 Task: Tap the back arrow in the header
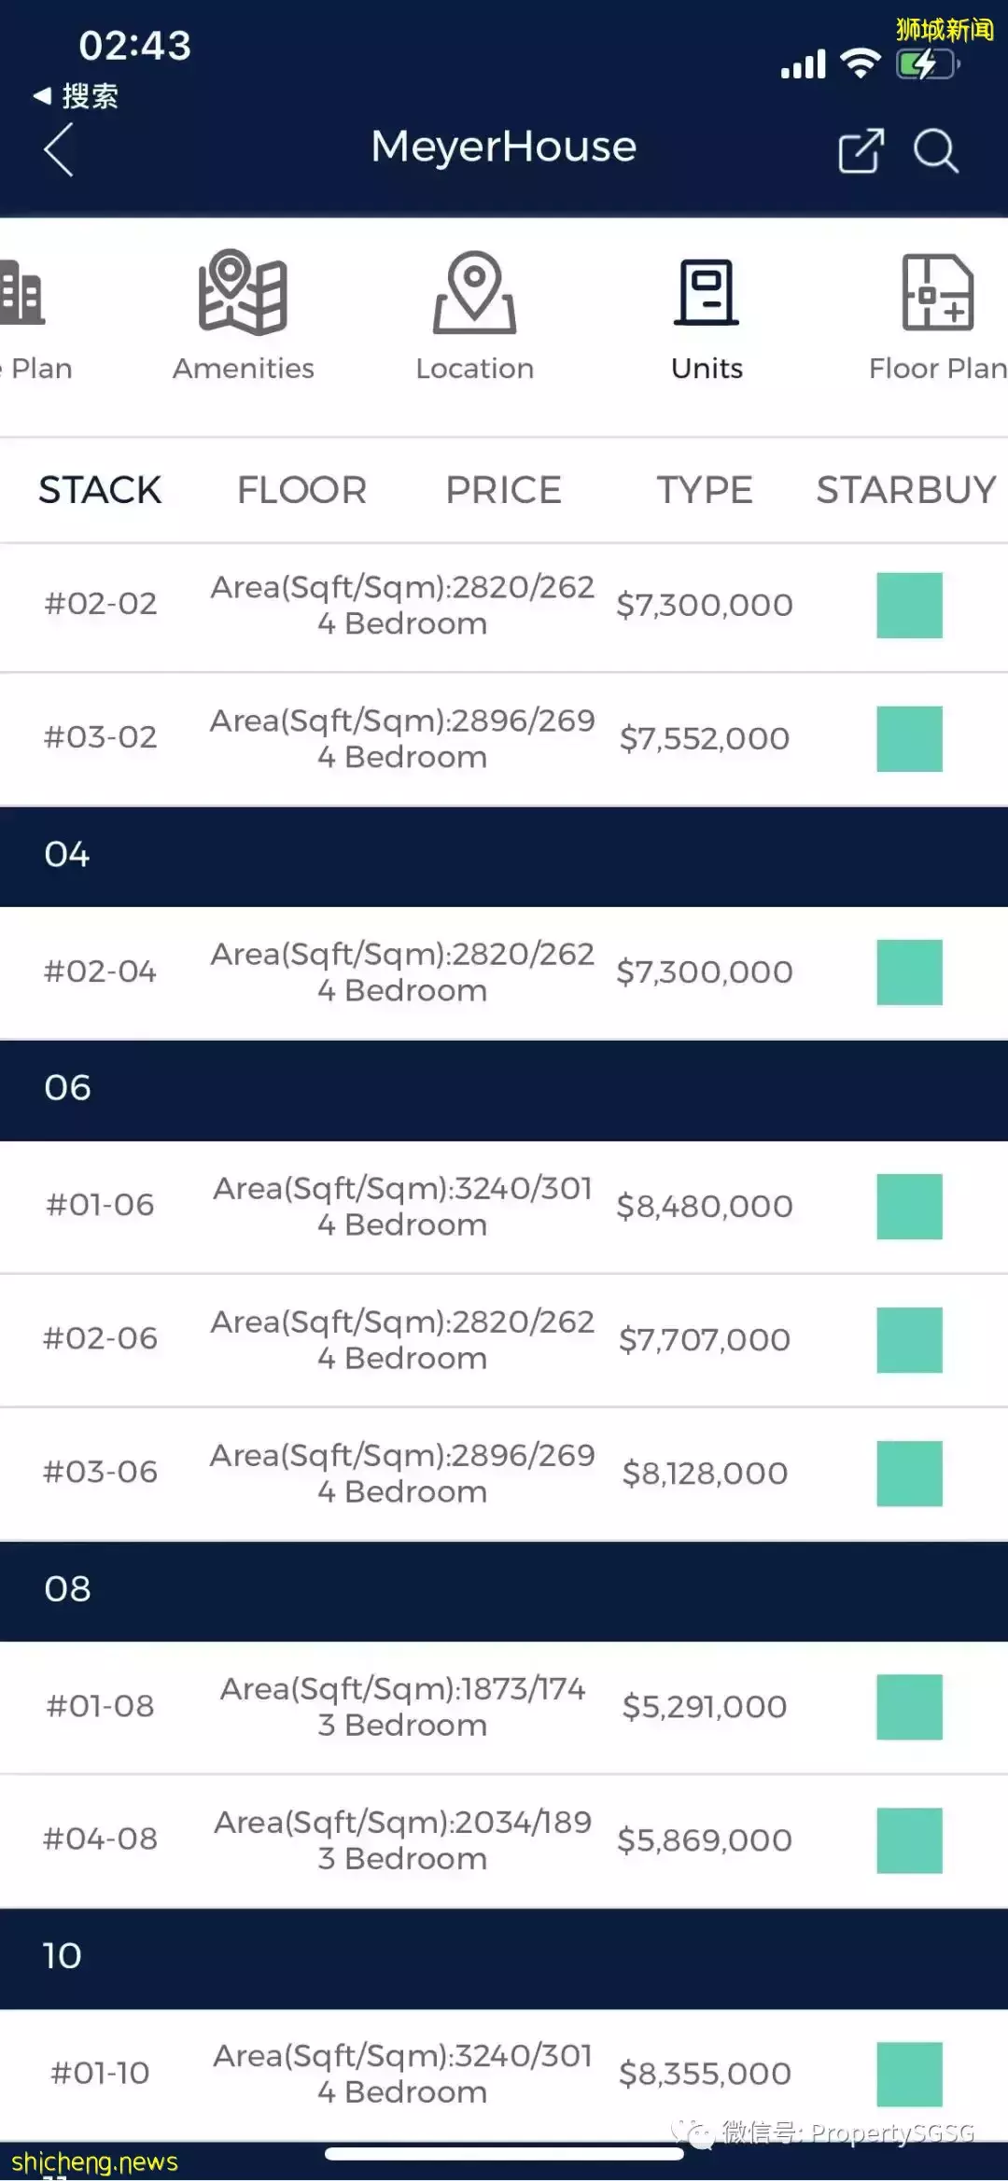(x=59, y=150)
